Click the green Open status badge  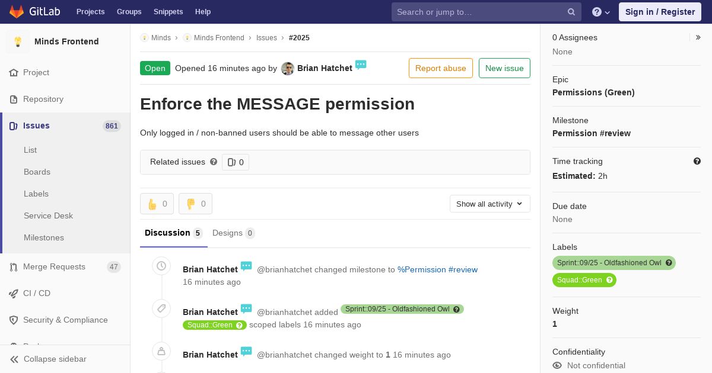coord(155,68)
